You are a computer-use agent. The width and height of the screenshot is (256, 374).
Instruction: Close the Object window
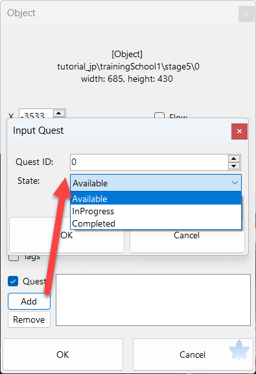246,14
